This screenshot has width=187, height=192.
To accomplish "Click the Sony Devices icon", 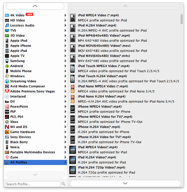I will [7, 137].
